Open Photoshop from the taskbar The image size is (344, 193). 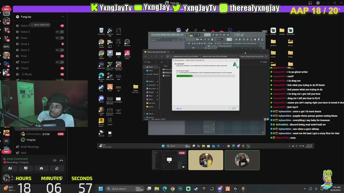coord(180,189)
